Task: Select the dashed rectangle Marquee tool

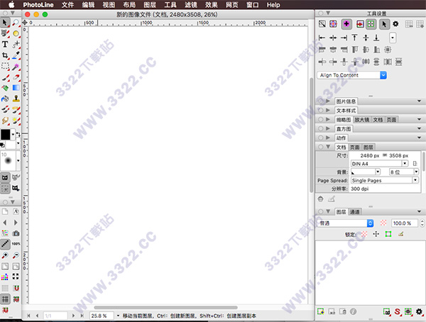Action: click(x=5, y=66)
